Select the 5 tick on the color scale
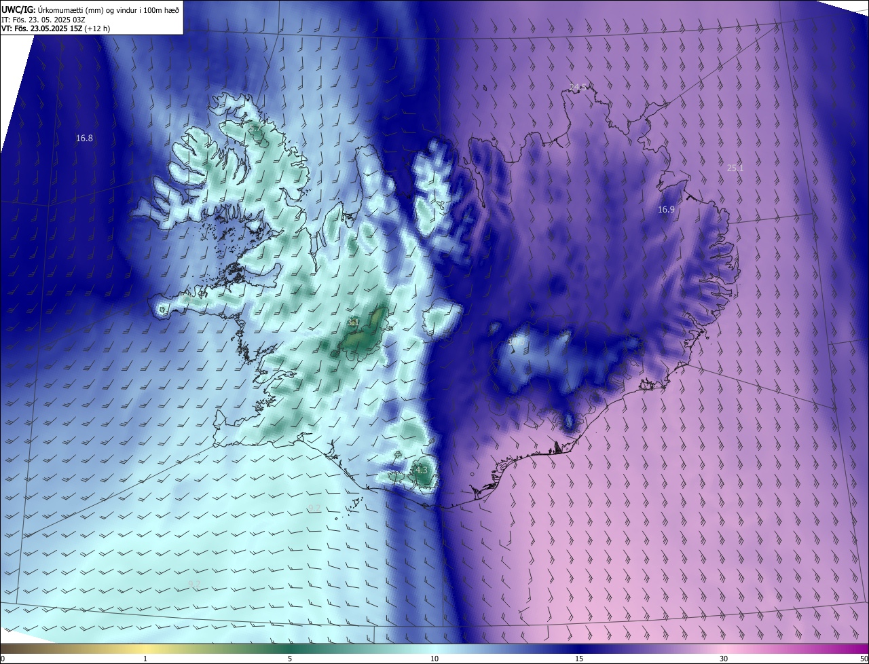 [x=290, y=659]
